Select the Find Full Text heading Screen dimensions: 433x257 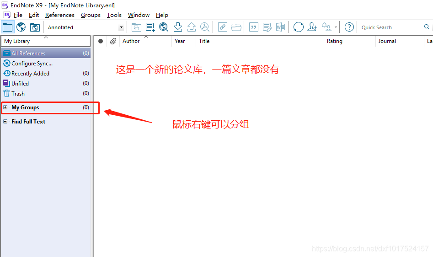click(x=28, y=122)
